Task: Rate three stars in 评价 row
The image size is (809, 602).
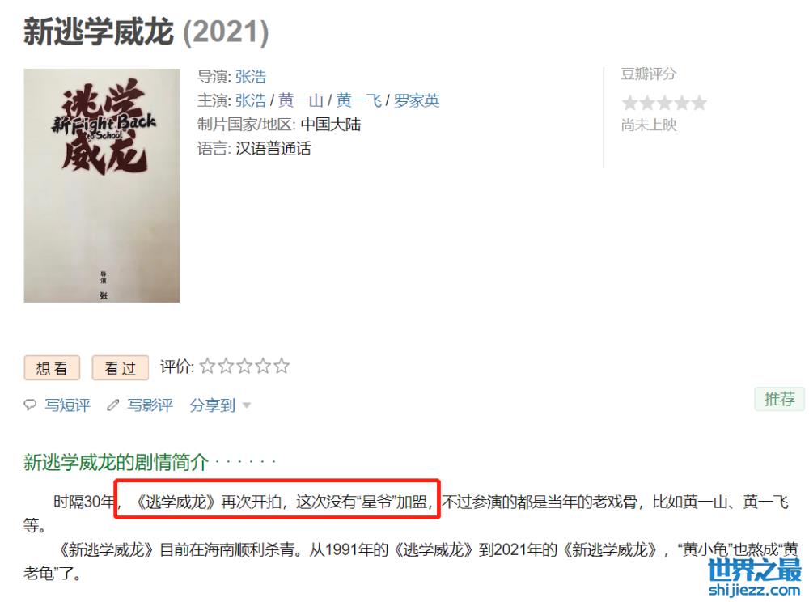Action: tap(244, 367)
